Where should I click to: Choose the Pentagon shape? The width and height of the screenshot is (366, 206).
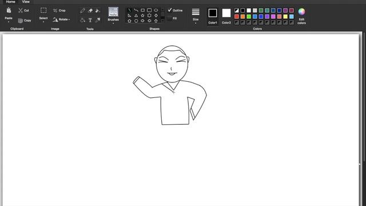coord(130,21)
